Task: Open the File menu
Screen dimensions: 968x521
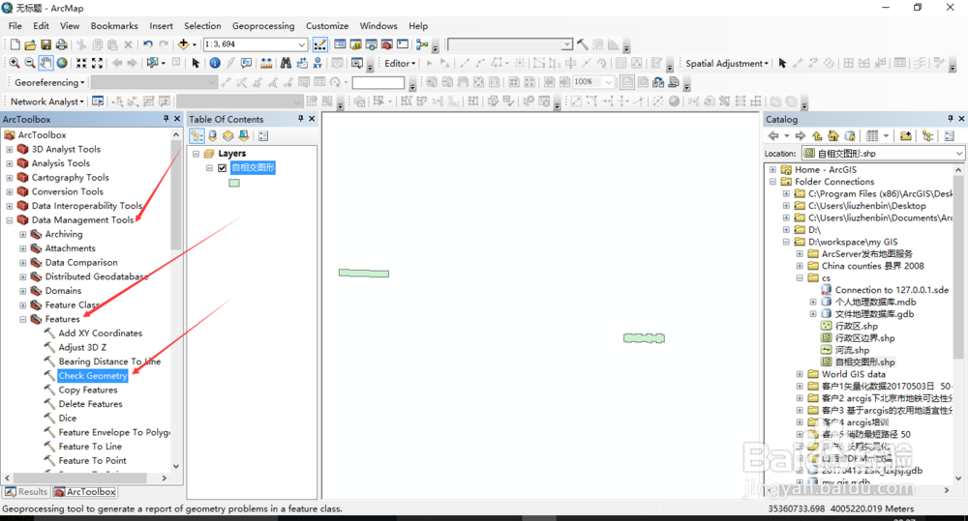Action: (x=15, y=26)
